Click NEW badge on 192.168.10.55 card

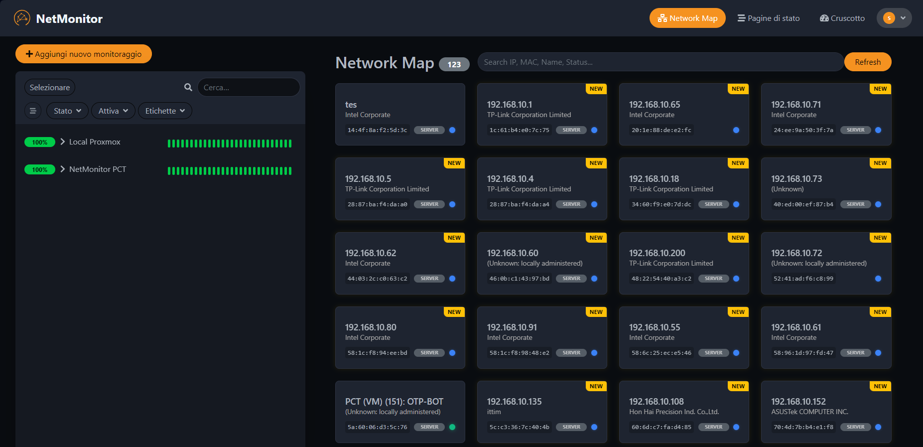(738, 312)
